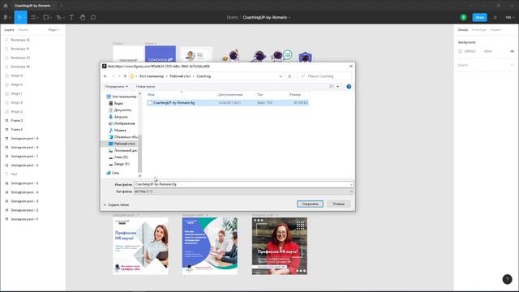519x292 pixels.
Task: Go to Figma home icon
Action: coord(6,6)
